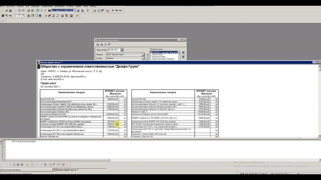Screen dimensions: 321x180
Task: Click the M- memory subtract button
Action: [121, 10]
